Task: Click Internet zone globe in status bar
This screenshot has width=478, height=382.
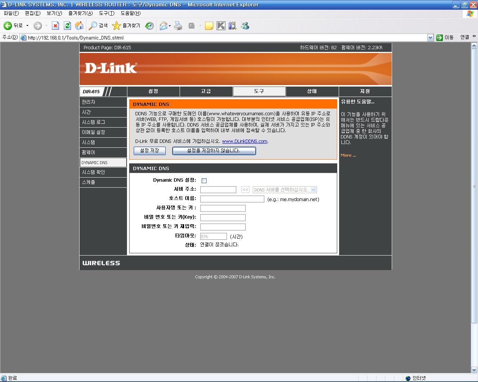Action: pyautogui.click(x=408, y=378)
